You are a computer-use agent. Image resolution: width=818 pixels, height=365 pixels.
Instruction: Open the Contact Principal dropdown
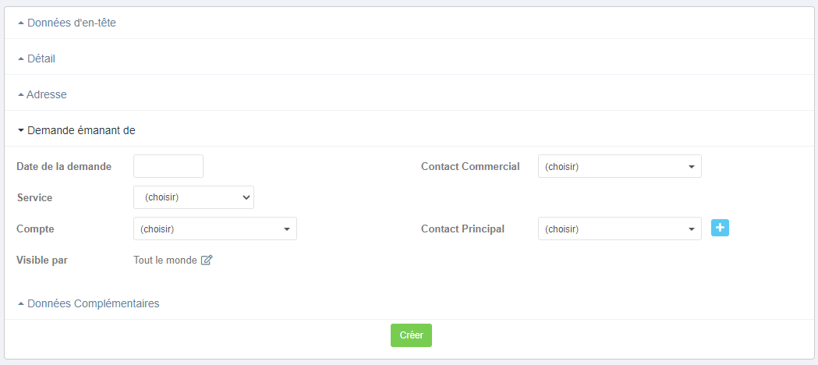[x=620, y=229]
